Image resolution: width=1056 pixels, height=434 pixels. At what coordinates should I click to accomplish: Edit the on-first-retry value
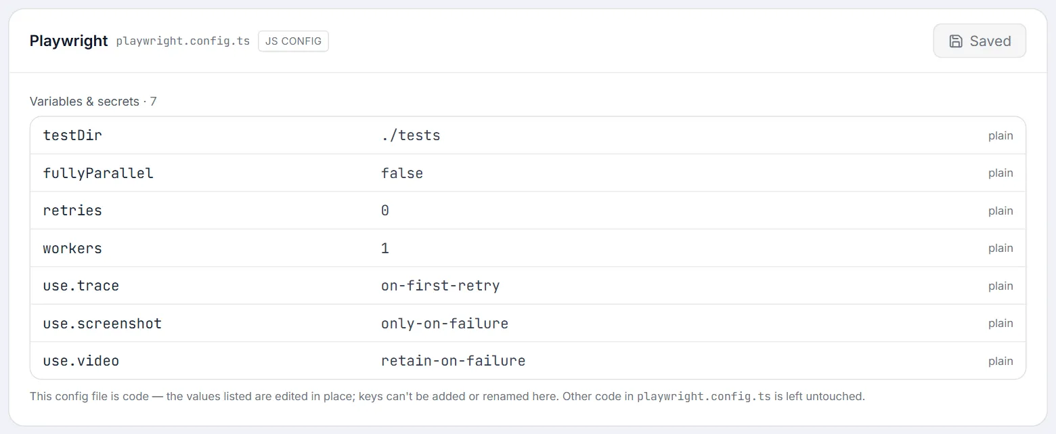441,286
